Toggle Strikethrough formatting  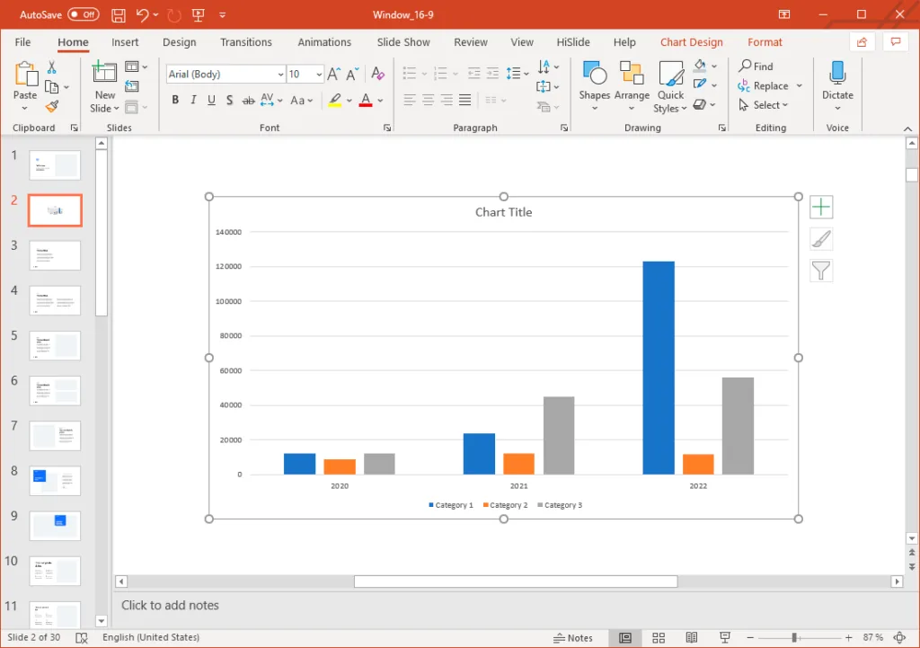249,101
